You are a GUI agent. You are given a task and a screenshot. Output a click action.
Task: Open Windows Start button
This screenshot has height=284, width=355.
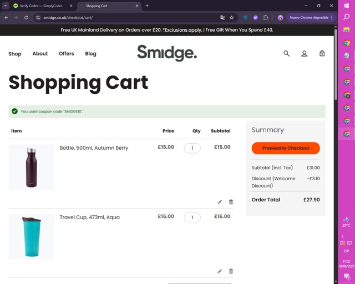click(346, 6)
